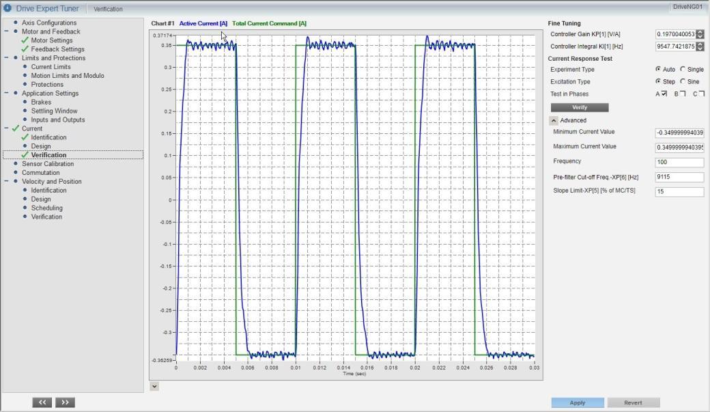Select Single experiment type
The image size is (710, 412).
[x=683, y=69]
